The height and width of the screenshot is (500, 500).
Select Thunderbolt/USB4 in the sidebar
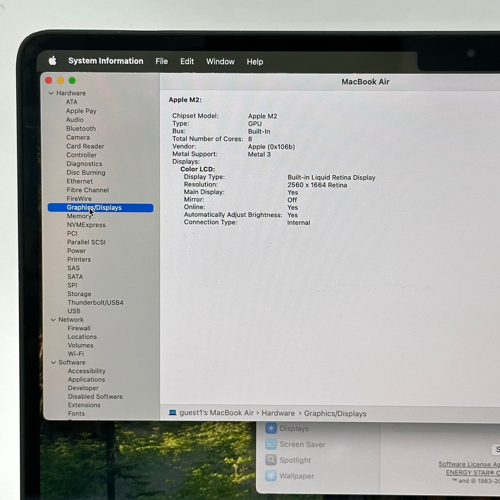95,302
